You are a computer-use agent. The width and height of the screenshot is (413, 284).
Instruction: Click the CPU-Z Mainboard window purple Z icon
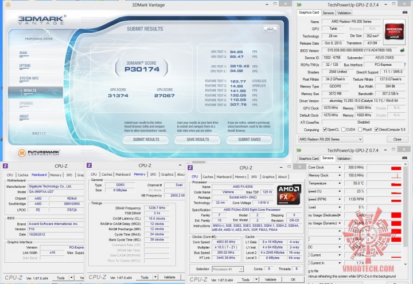tap(5, 165)
